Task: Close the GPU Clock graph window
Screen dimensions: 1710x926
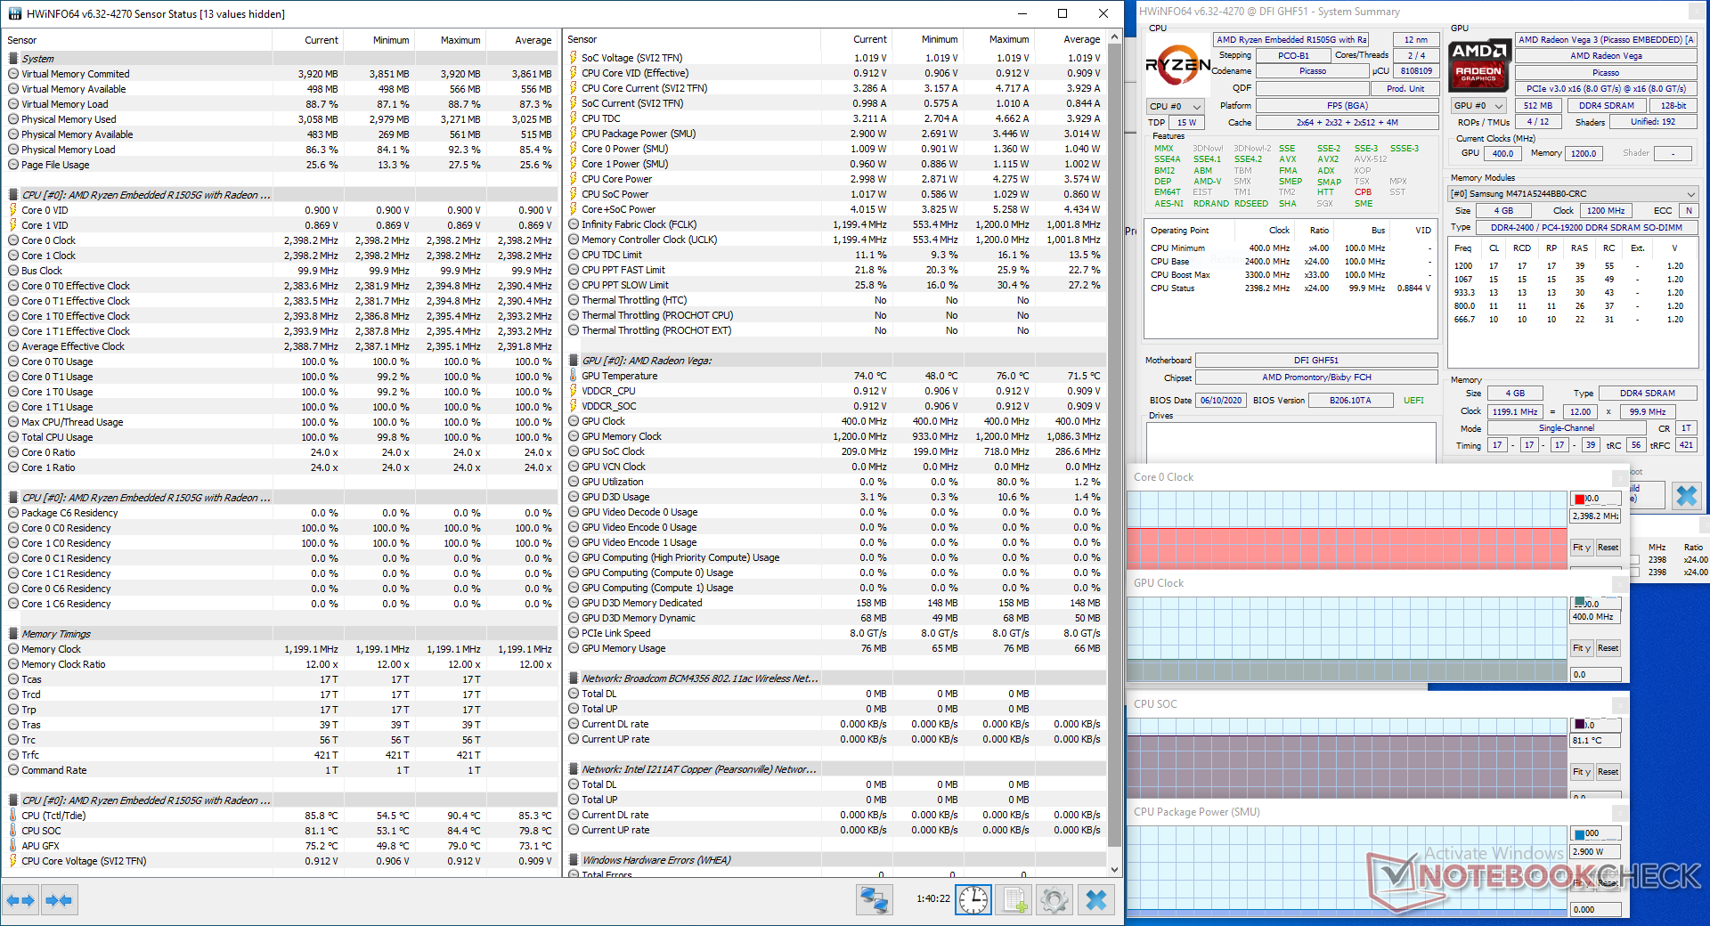Action: [x=1620, y=583]
